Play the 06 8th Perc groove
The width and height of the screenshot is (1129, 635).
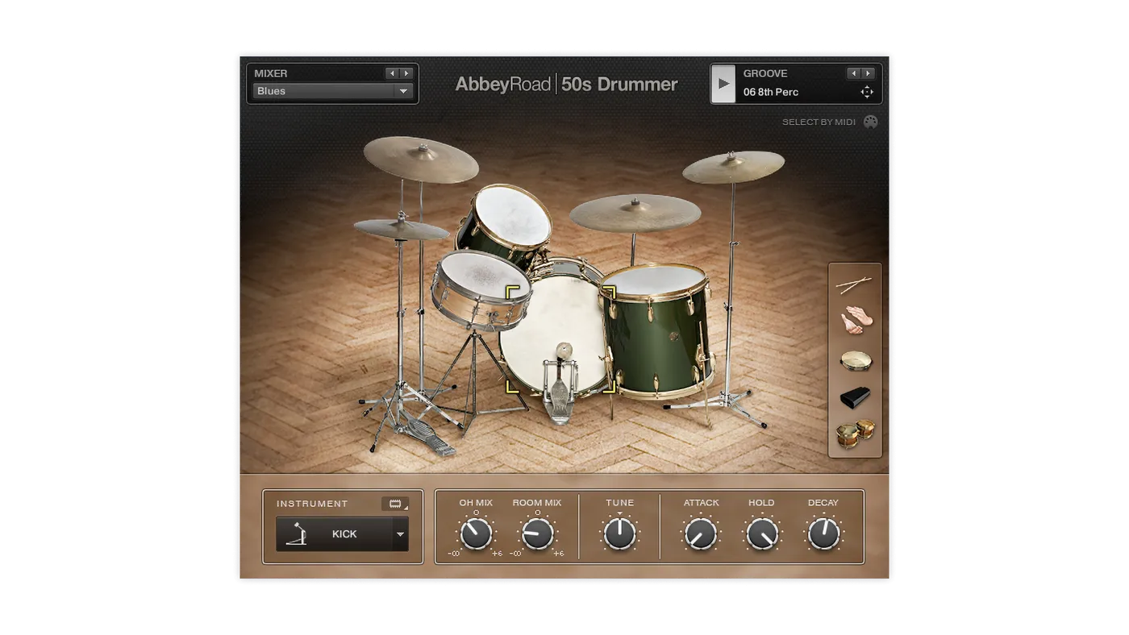pyautogui.click(x=723, y=84)
